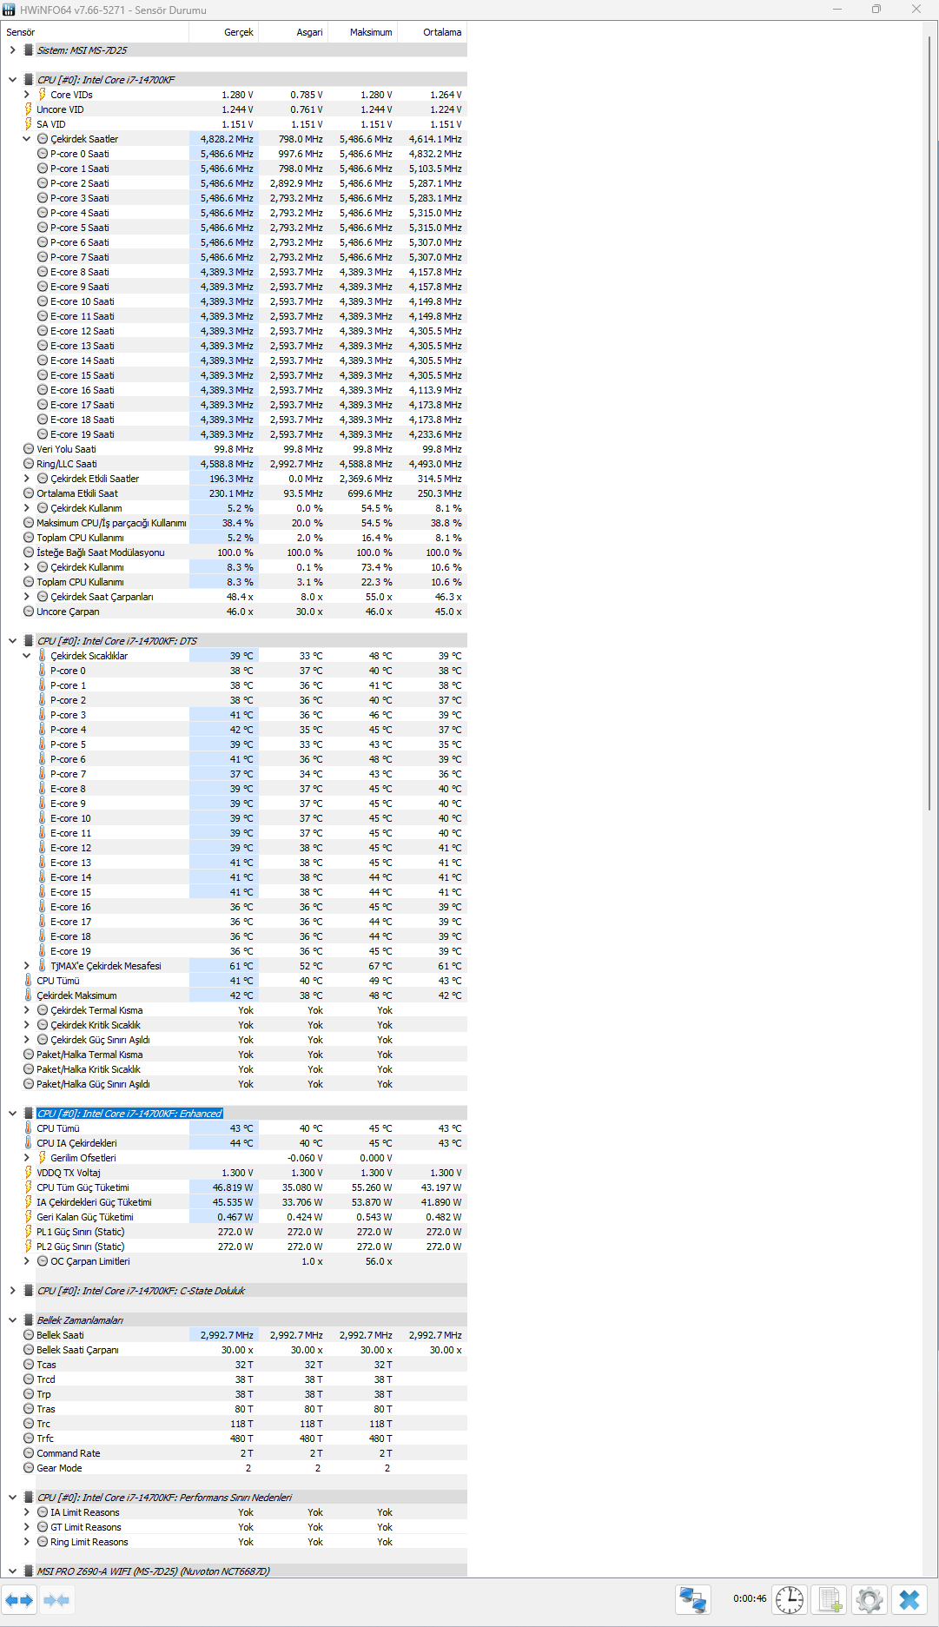
Task: Click the 0:00:46 elapsed time display
Action: click(750, 1598)
